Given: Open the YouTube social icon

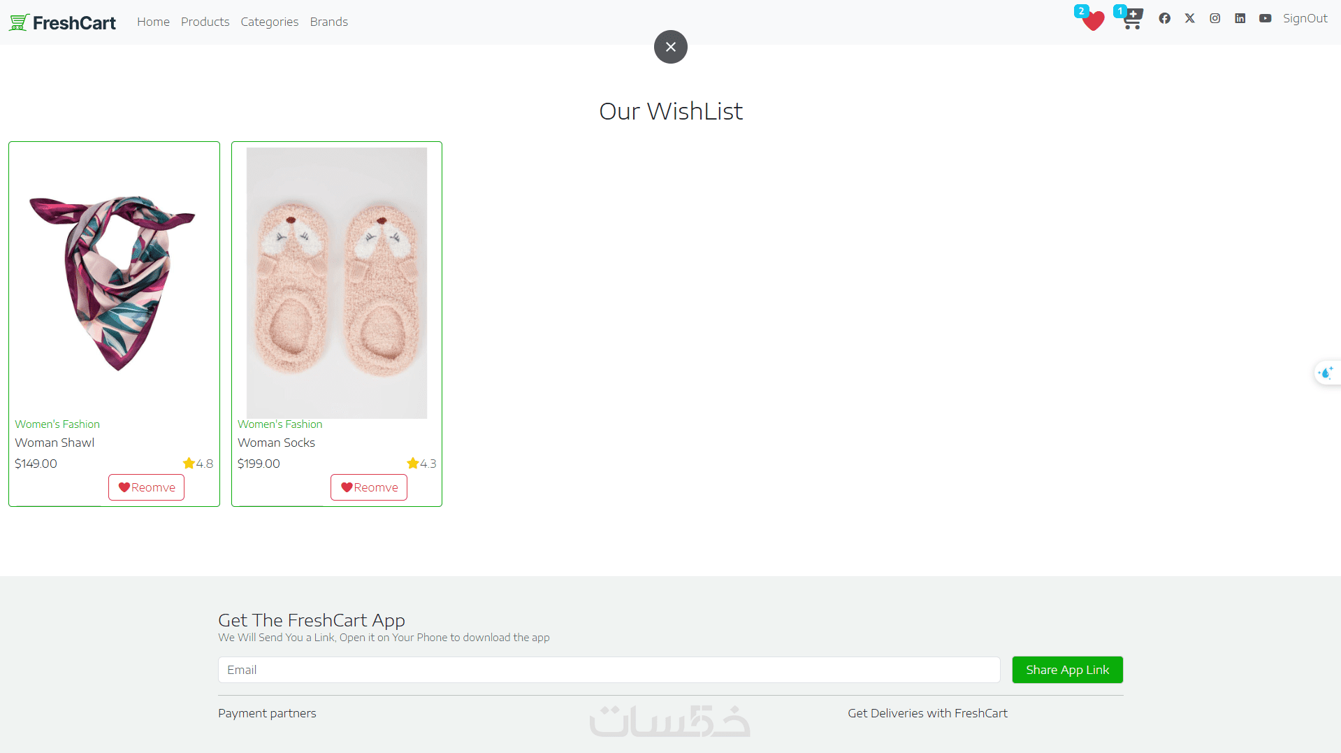Looking at the screenshot, I should (1265, 18).
